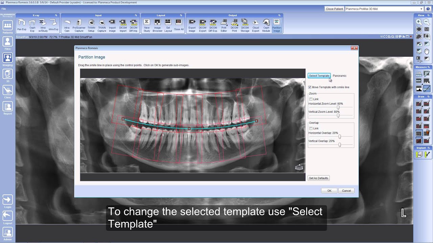433x243 pixels.
Task: Select the hand pan tool
Action: (x=427, y=51)
